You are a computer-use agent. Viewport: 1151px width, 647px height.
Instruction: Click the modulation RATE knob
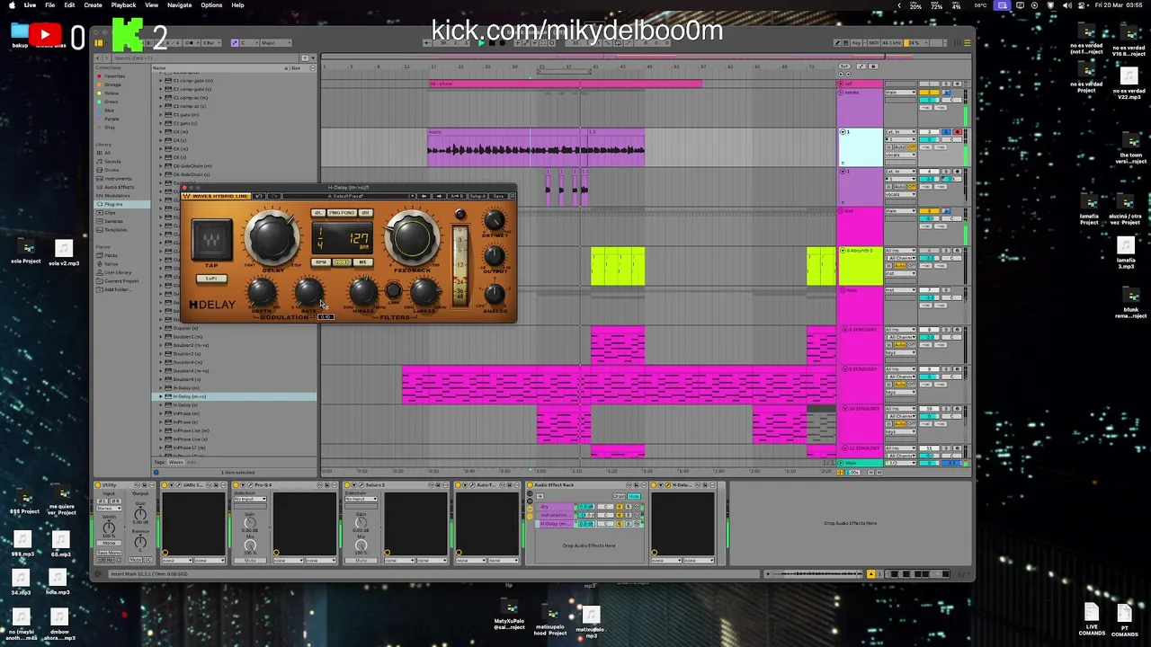309,291
